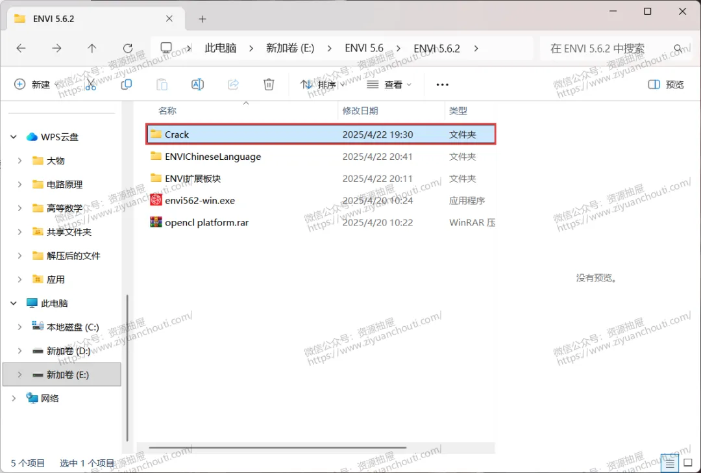701x473 pixels.
Task: Open the 新建 new item dropdown
Action: tap(37, 84)
